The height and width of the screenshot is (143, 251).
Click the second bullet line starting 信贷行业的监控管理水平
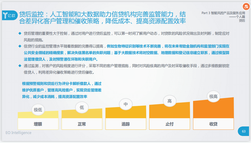(x=126, y=46)
